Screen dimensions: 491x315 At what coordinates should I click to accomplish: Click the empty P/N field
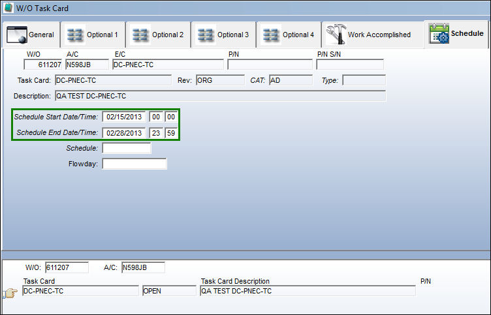click(270, 65)
